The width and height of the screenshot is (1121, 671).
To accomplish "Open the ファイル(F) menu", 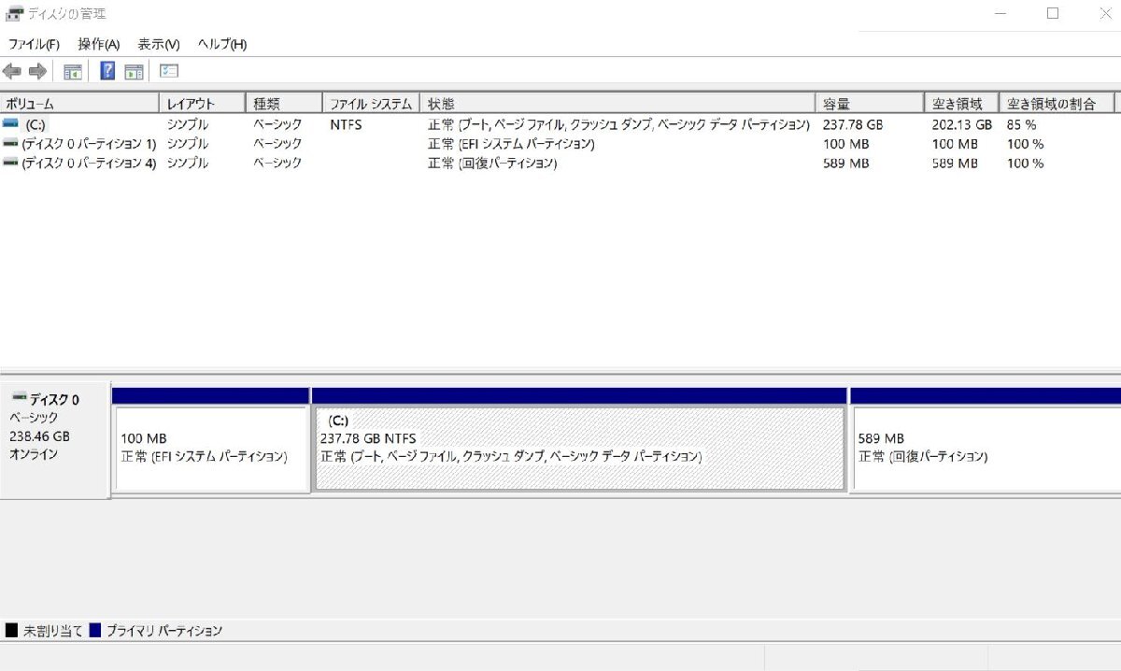I will pyautogui.click(x=34, y=44).
